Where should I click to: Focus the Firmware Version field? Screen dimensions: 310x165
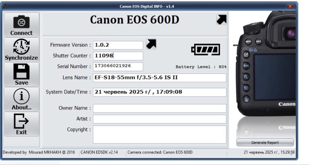point(118,45)
